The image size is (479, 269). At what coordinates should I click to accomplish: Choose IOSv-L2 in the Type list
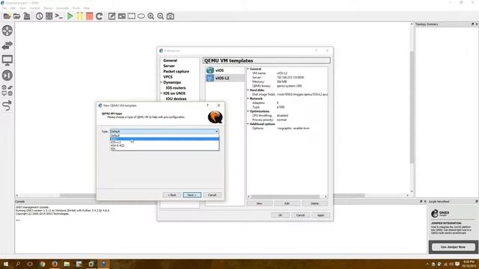(165, 142)
